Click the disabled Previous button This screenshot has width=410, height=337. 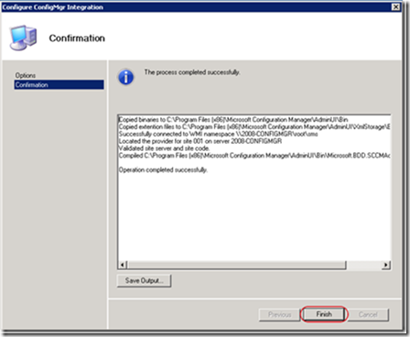tap(279, 314)
